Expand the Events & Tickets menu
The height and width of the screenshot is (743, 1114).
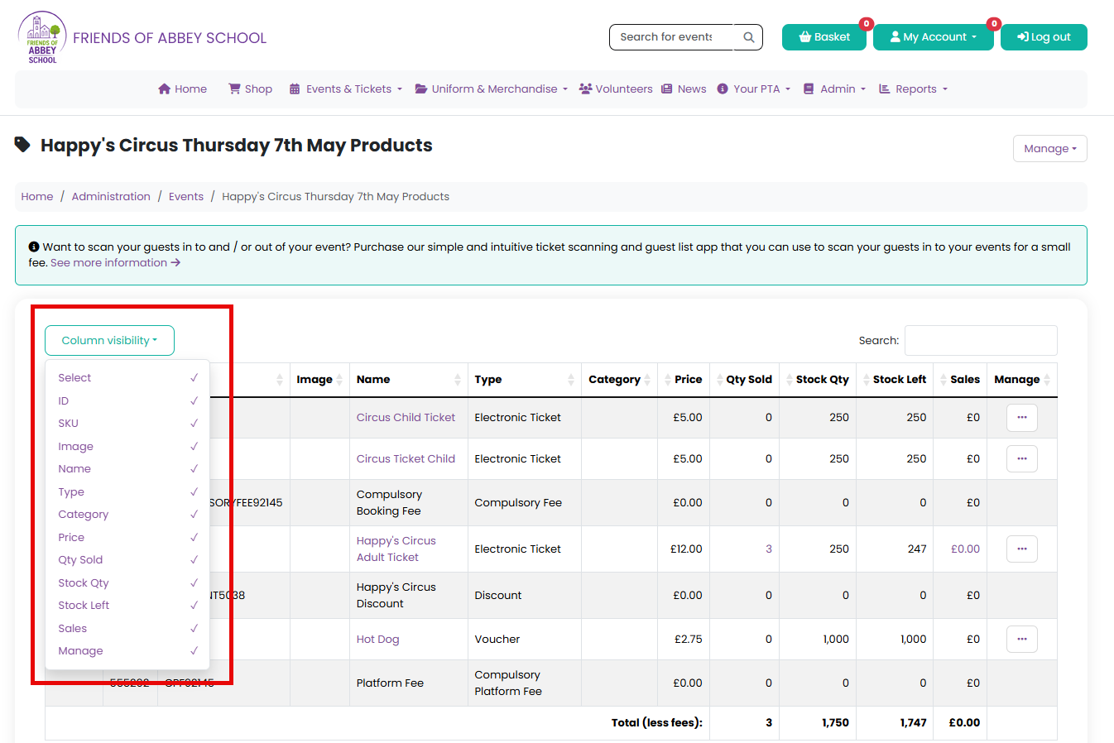click(x=346, y=89)
